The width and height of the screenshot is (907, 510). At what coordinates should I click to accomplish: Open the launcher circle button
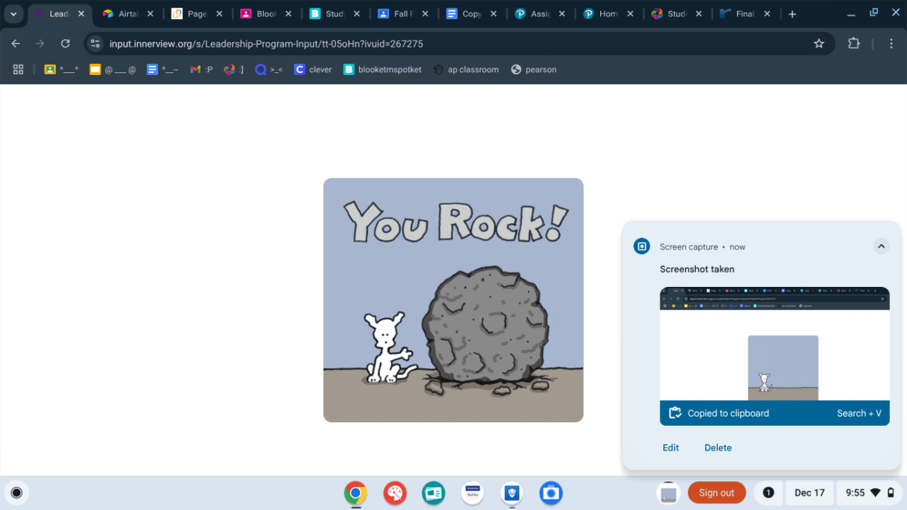(x=17, y=493)
